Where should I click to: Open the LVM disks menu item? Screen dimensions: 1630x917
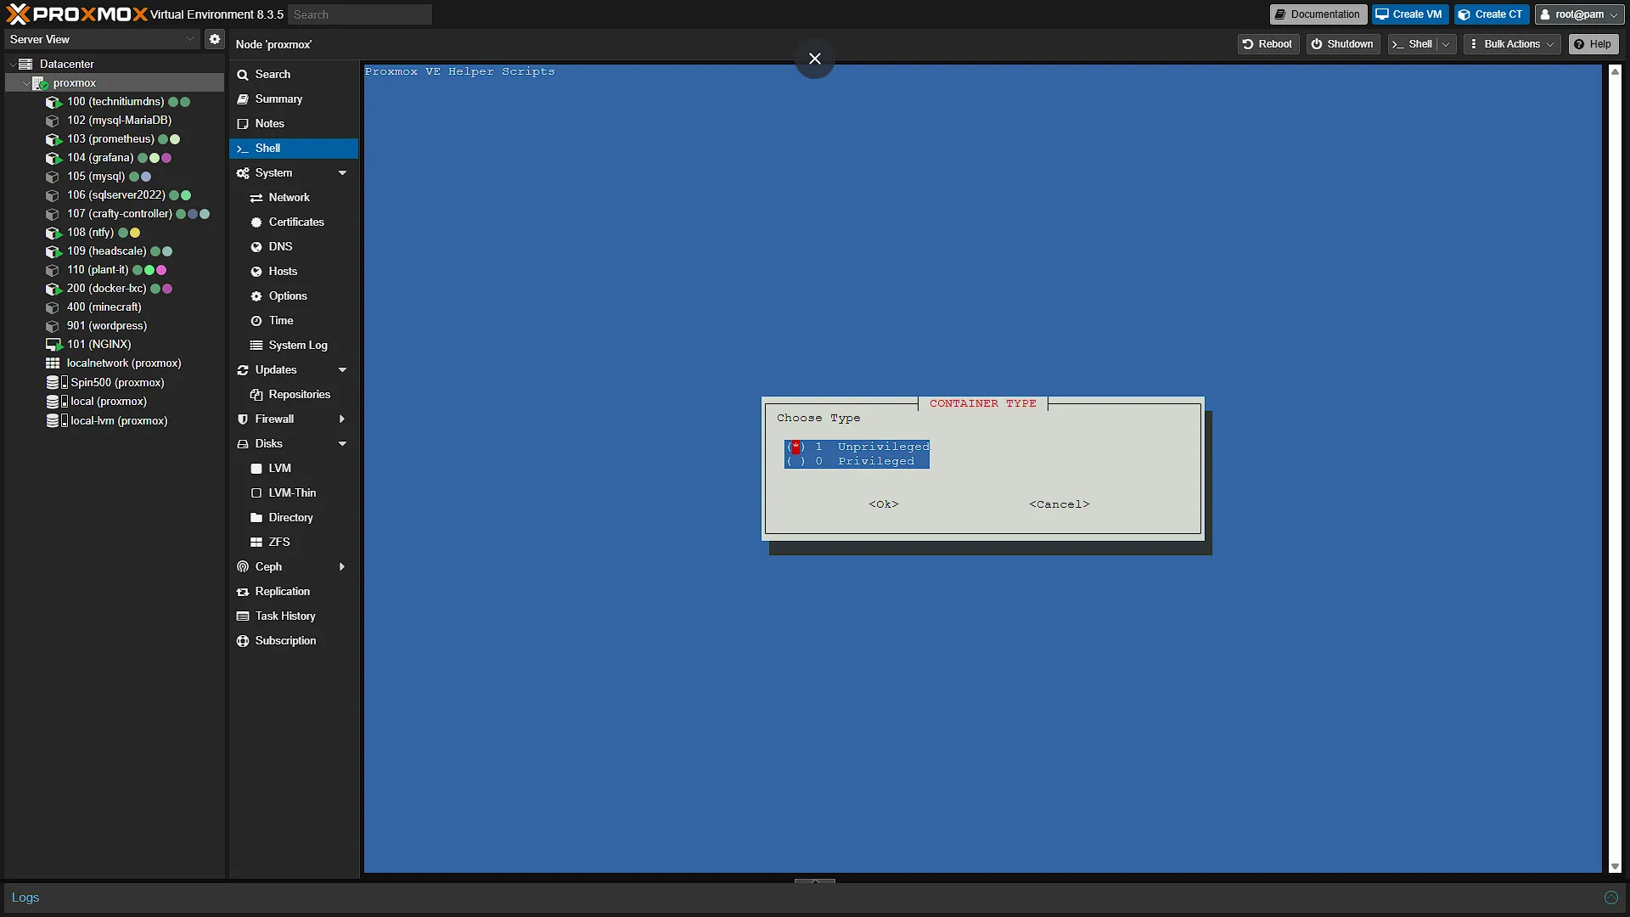294,469
